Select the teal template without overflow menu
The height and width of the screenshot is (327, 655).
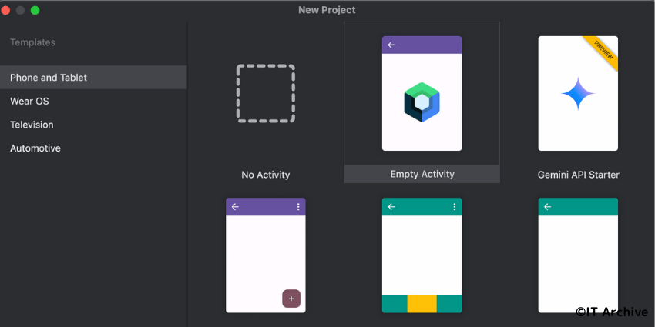coord(578,255)
